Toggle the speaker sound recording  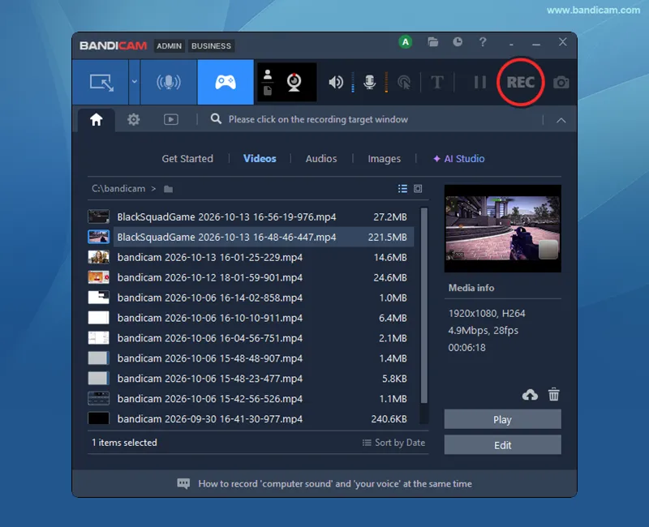(x=336, y=82)
